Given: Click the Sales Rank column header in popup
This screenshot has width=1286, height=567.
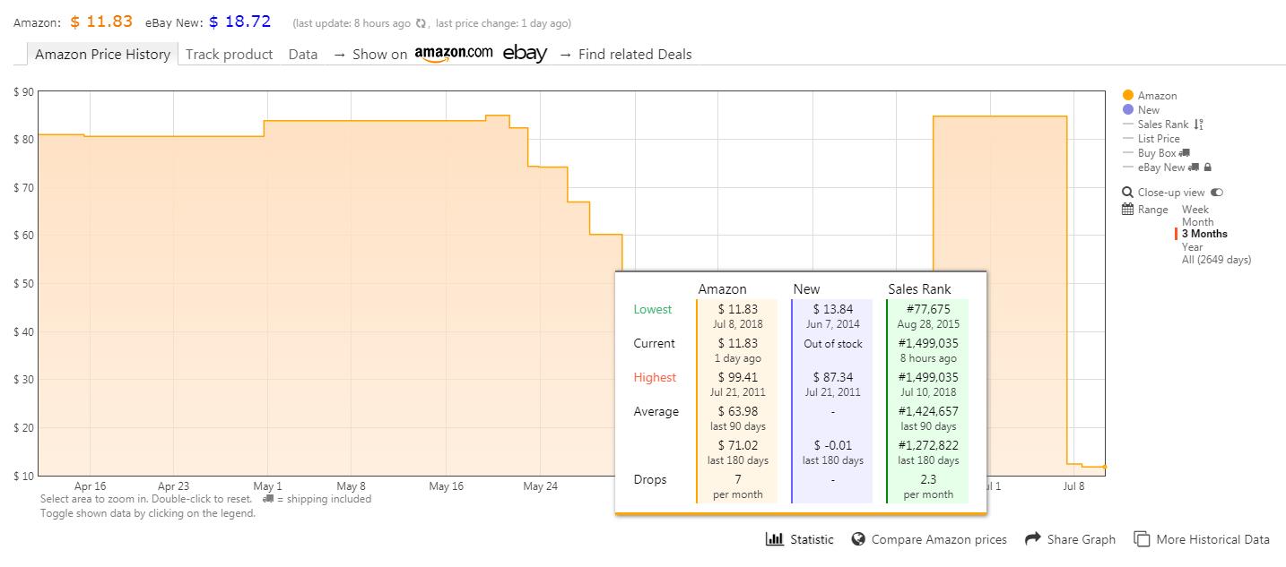Looking at the screenshot, I should point(919,288).
